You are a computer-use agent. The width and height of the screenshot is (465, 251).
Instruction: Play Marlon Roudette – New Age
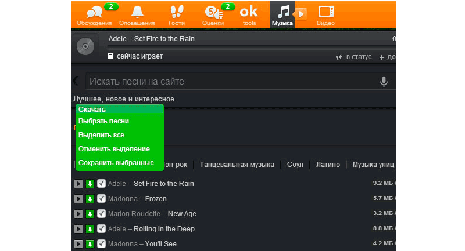click(78, 214)
